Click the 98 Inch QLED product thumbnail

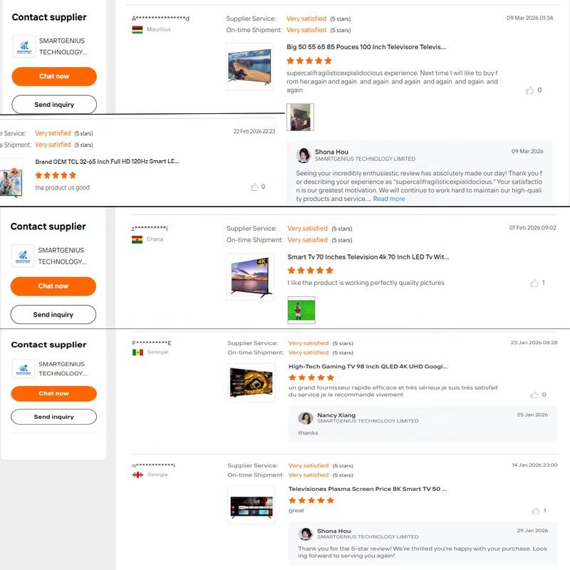pyautogui.click(x=252, y=383)
